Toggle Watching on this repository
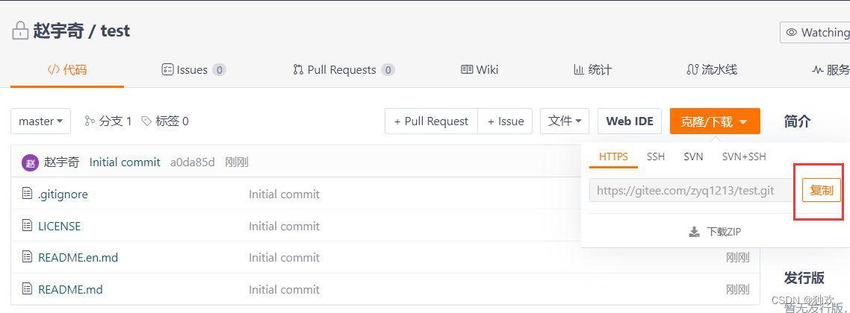Viewport: 850px width, 313px height. coord(816,32)
